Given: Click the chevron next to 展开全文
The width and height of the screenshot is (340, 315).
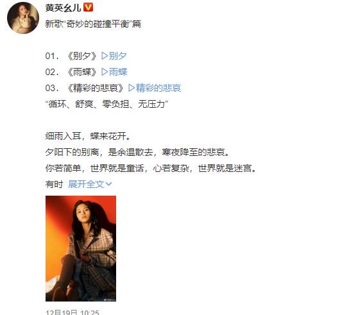Looking at the screenshot, I should point(108,184).
